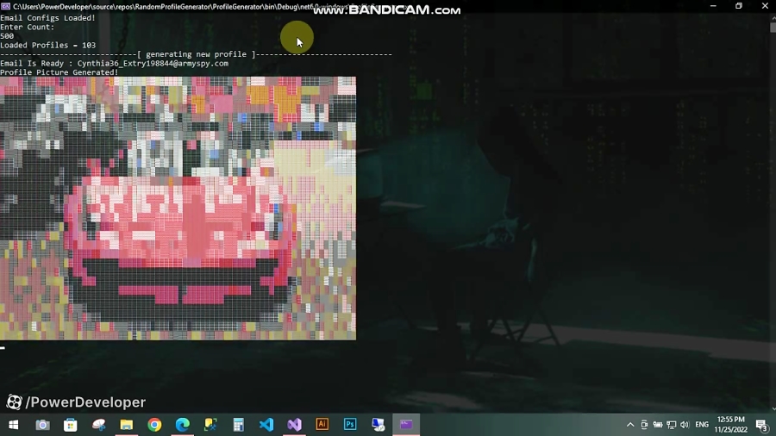Switch to Visual Studio in the taskbar
The height and width of the screenshot is (436, 776).
click(x=294, y=425)
